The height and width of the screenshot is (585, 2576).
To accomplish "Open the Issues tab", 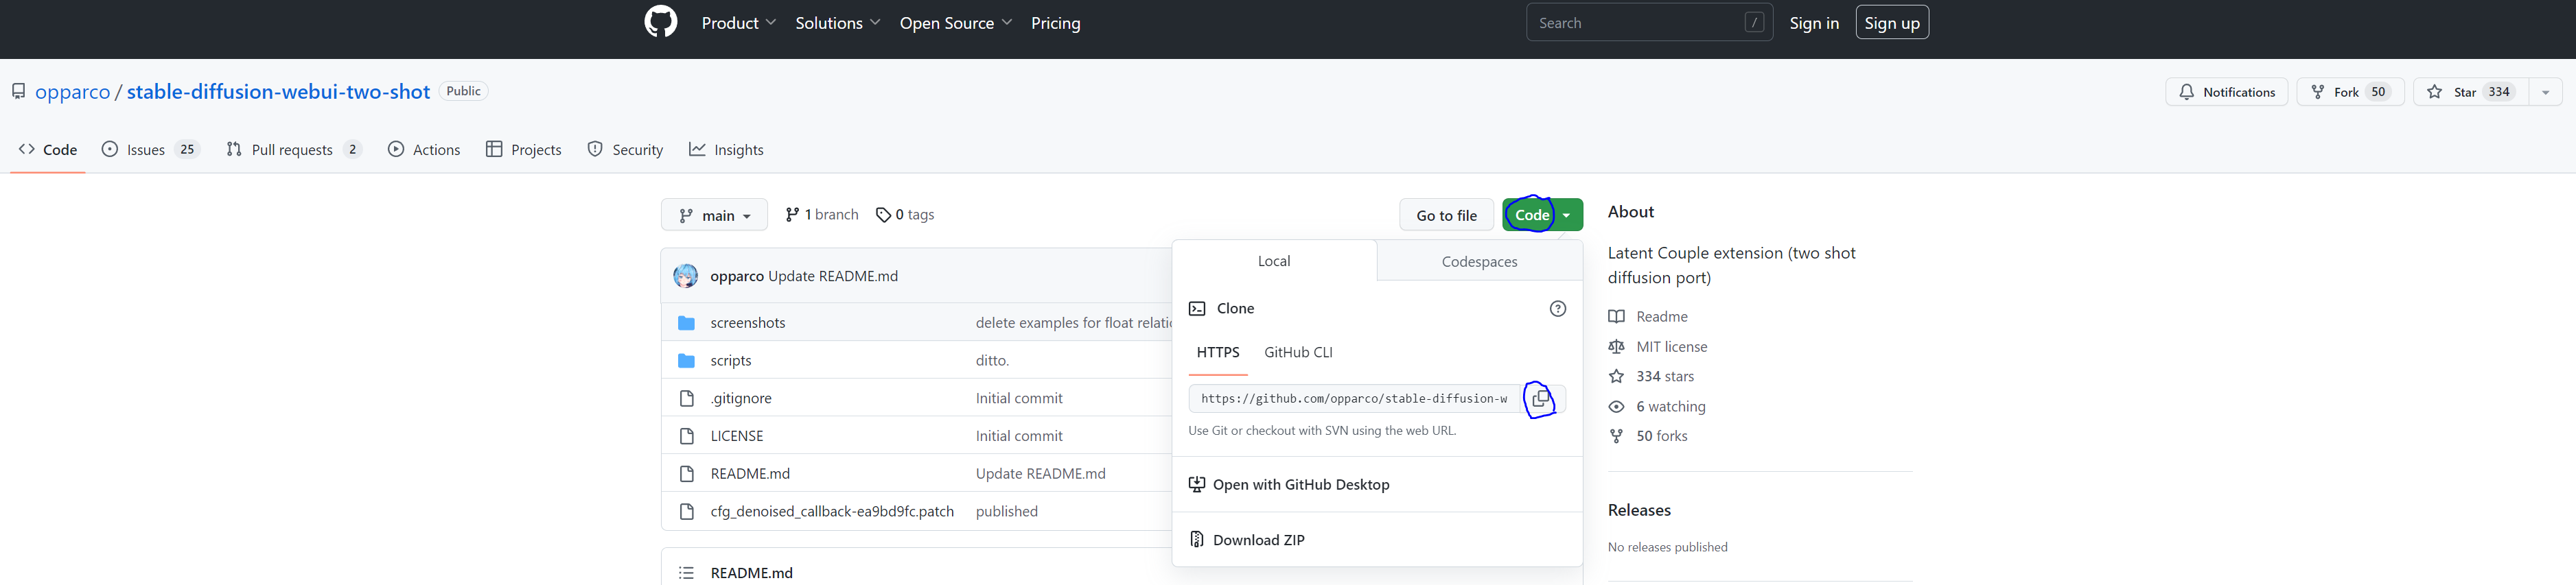I will click(x=150, y=150).
